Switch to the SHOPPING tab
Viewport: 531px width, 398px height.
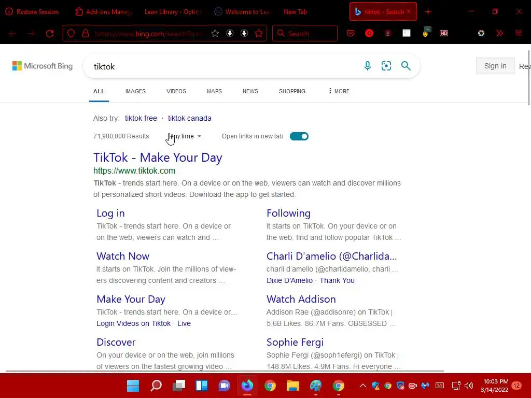click(292, 91)
